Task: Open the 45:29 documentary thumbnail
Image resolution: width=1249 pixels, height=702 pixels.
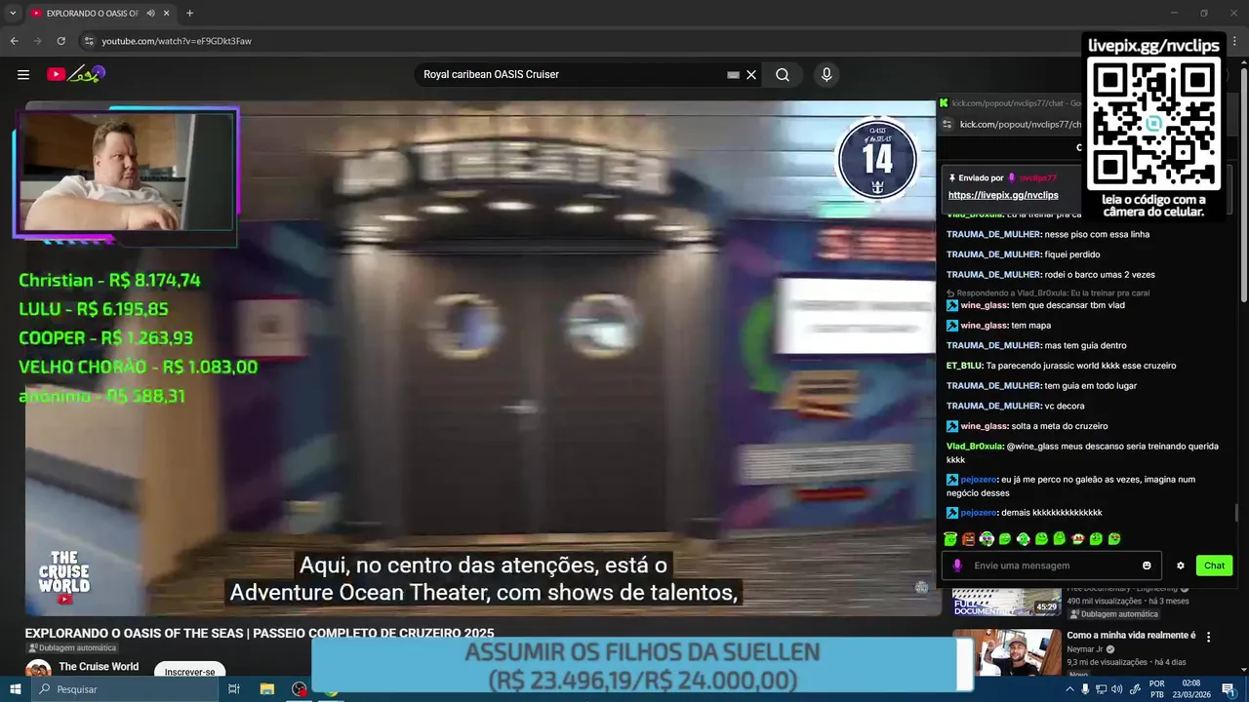Action: pos(1006,601)
